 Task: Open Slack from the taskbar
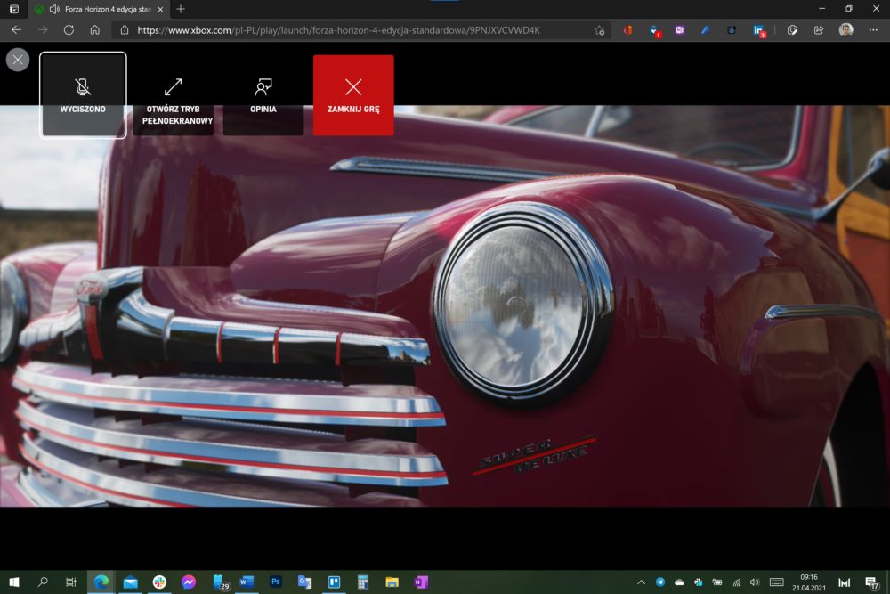click(159, 582)
